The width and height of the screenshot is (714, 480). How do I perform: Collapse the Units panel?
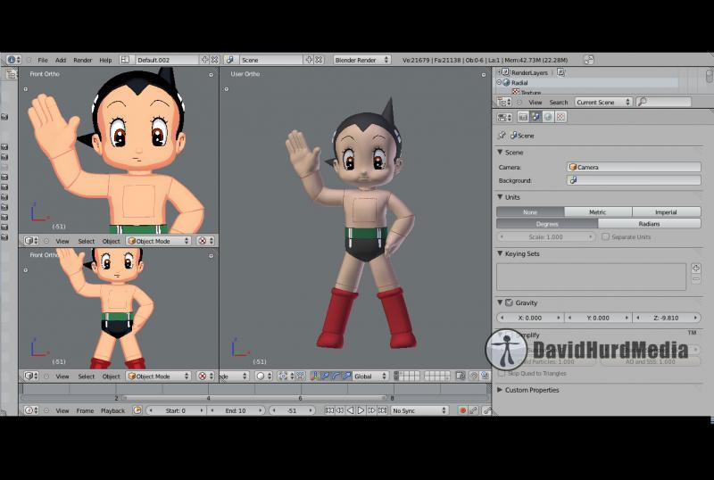500,197
